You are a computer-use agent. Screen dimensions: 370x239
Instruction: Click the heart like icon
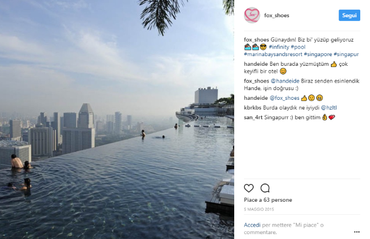[x=249, y=188]
